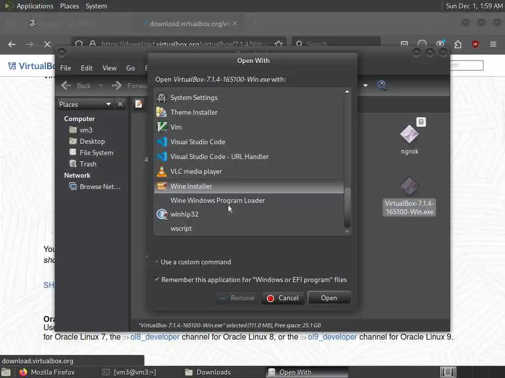Stop page loading in Firefox
This screenshot has height=378, width=505.
(x=47, y=44)
